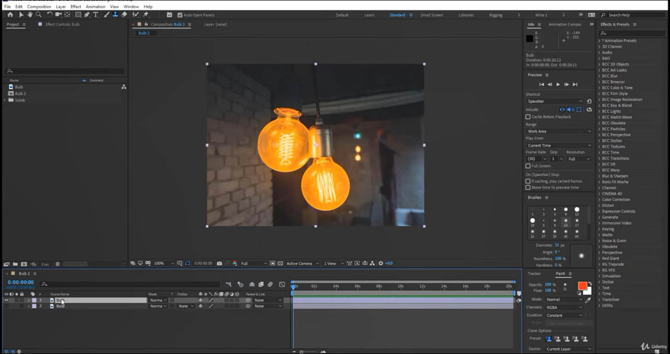The image size is (670, 354).
Task: Take a snapshot with the camera icon
Action: click(x=219, y=264)
